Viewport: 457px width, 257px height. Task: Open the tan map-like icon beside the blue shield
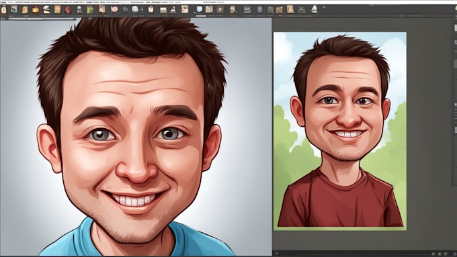[209, 9]
